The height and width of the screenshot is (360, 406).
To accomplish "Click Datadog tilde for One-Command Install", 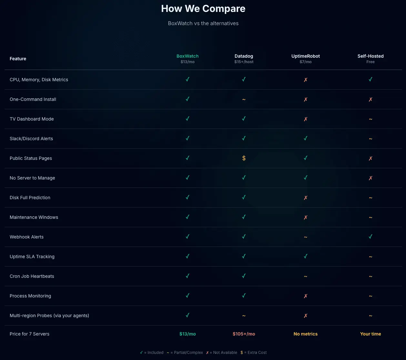I will click(244, 99).
